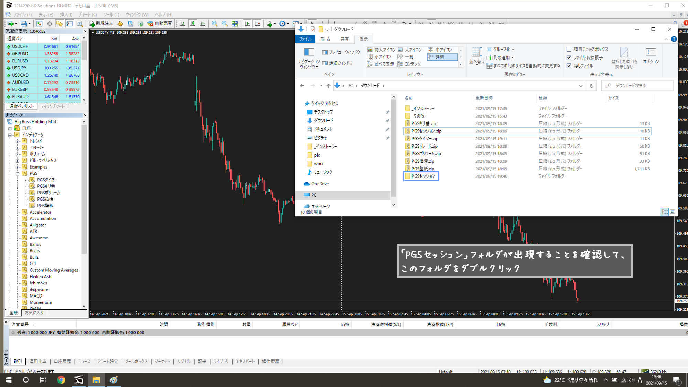Open the address bar history dropdown arrow
688x387 pixels.
point(581,86)
